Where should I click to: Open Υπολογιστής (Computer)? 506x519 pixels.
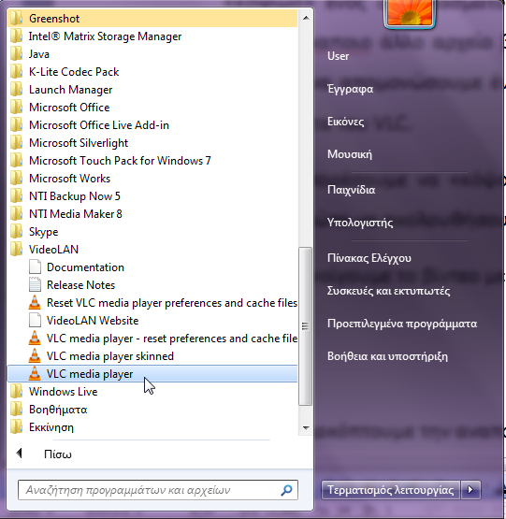point(360,223)
